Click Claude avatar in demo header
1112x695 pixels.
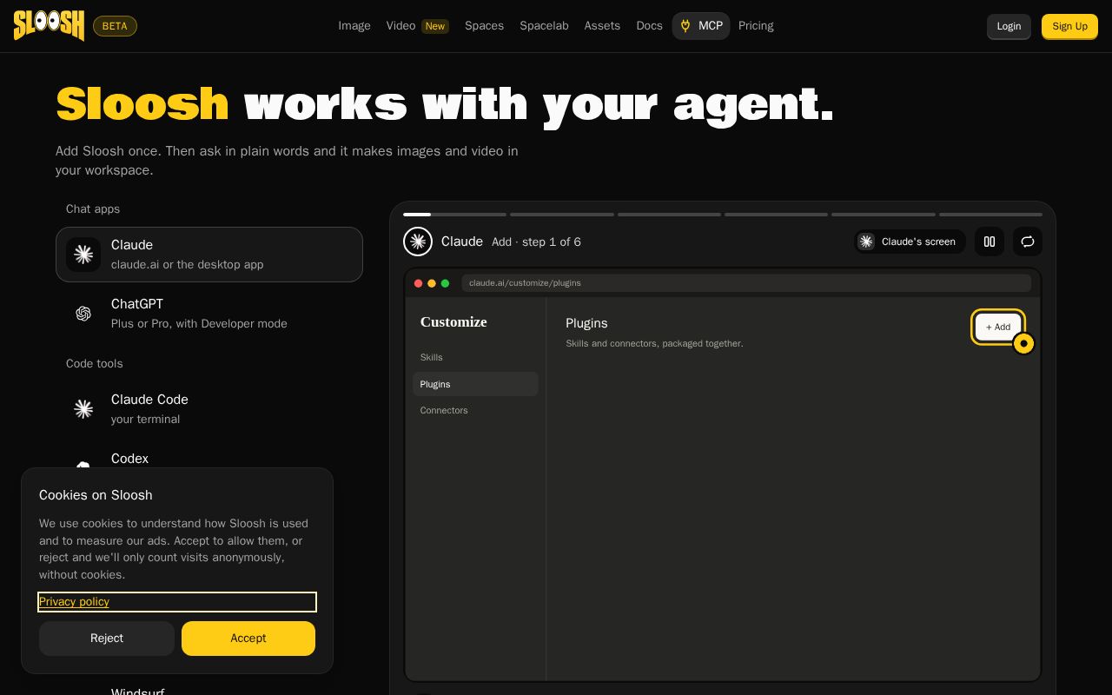418,242
